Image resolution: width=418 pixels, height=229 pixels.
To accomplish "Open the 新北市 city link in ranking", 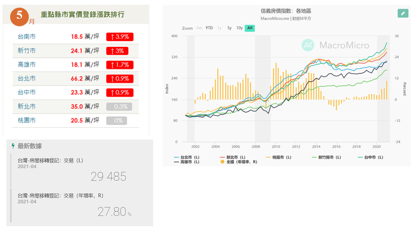I will (27, 106).
